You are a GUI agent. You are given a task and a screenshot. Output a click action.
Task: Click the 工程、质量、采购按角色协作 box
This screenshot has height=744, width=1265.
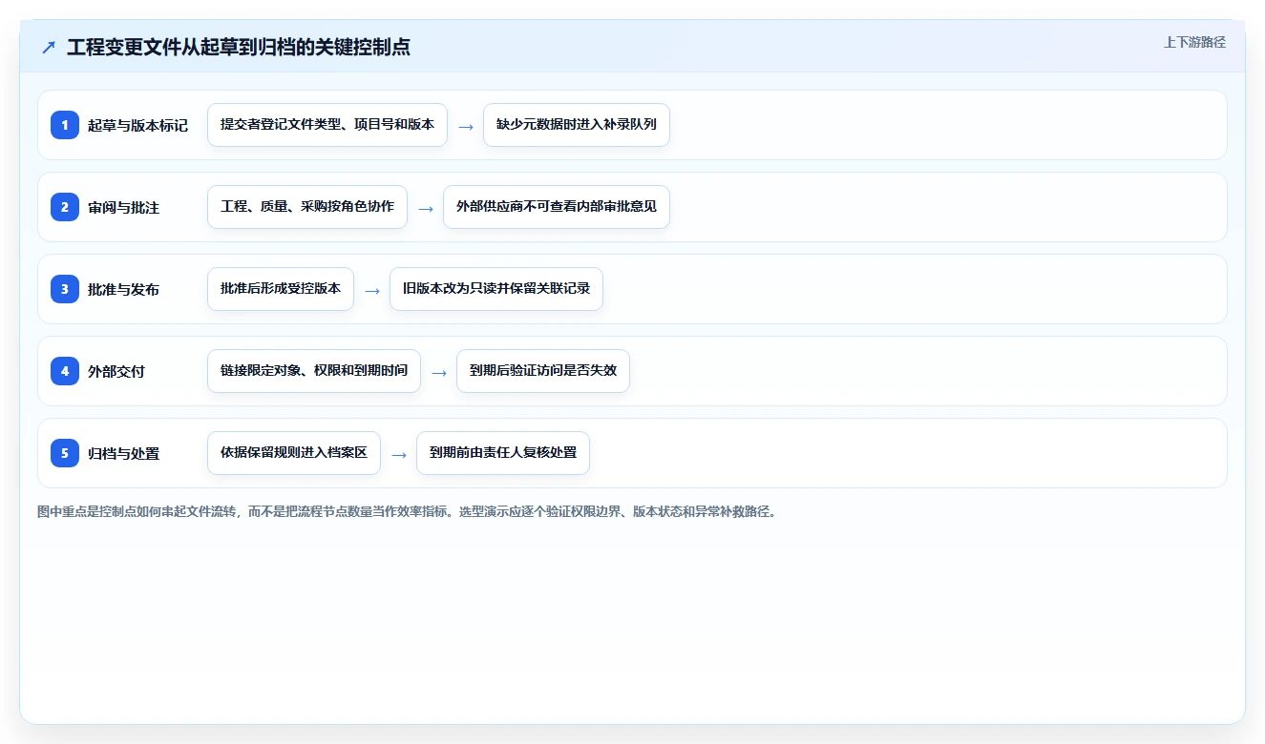tap(307, 207)
